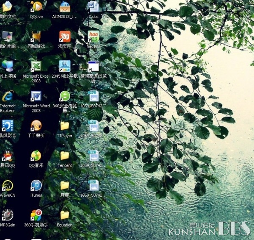Launch the 暴风影音 media player shortcut
Viewport: 254px width, 240px height.
tap(8, 126)
